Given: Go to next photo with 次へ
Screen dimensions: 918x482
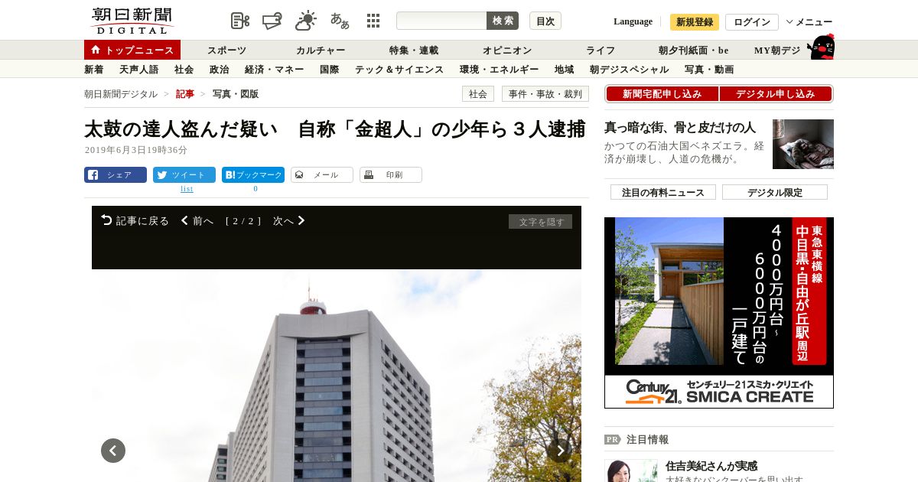Looking at the screenshot, I should (289, 220).
